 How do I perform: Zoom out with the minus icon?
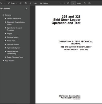click(60, 3)
